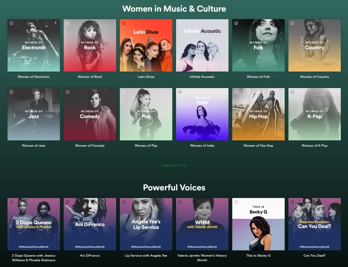Click the 'Women of Rock' title link
The height and width of the screenshot is (267, 348).
click(x=90, y=77)
